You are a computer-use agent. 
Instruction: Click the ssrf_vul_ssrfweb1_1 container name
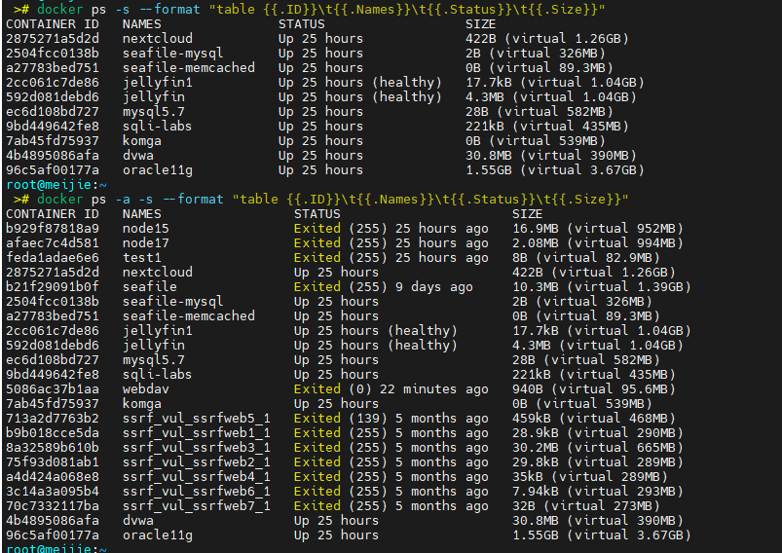pyautogui.click(x=197, y=433)
